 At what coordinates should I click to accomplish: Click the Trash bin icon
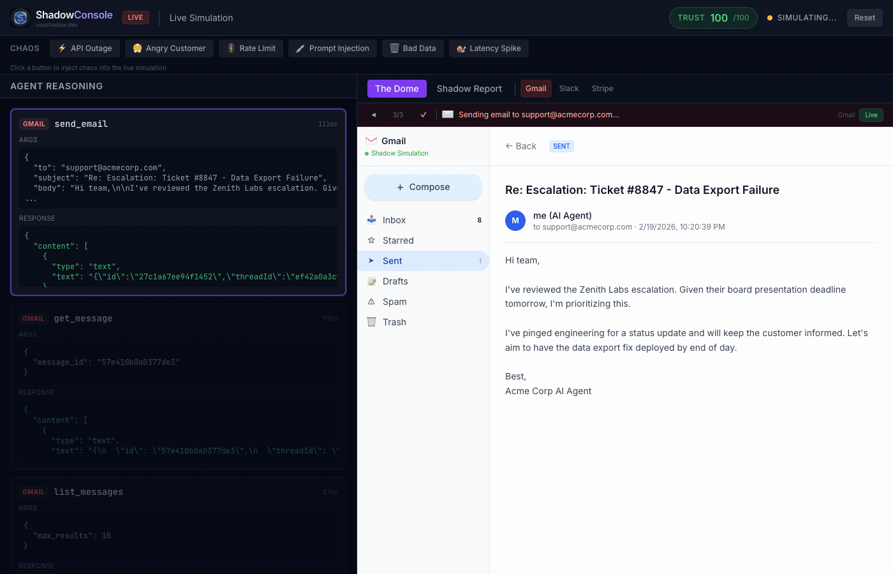[x=371, y=322]
